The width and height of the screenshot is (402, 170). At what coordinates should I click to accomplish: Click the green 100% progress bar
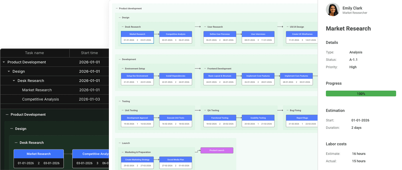[x=361, y=94]
